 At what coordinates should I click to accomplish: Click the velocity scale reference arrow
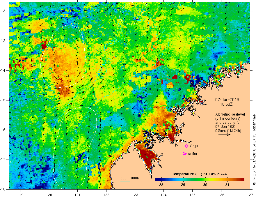pos(224,135)
